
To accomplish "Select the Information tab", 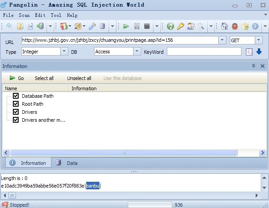I will [x=28, y=163].
